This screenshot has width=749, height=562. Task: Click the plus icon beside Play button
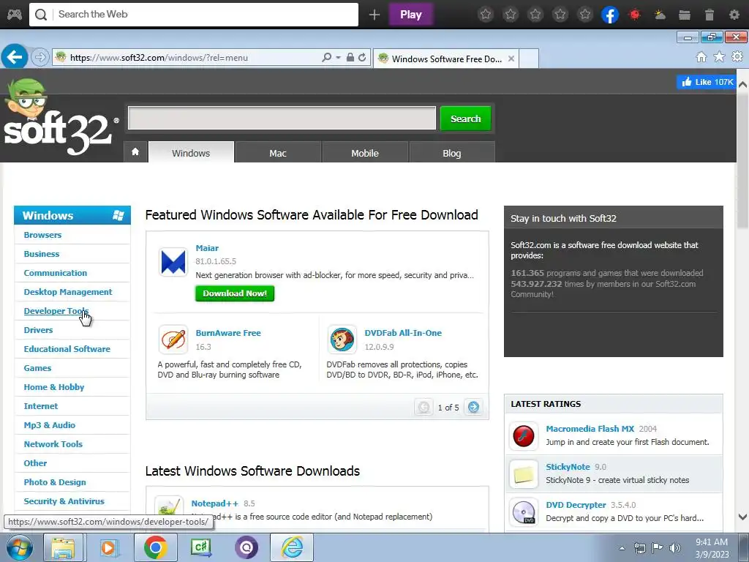(374, 15)
